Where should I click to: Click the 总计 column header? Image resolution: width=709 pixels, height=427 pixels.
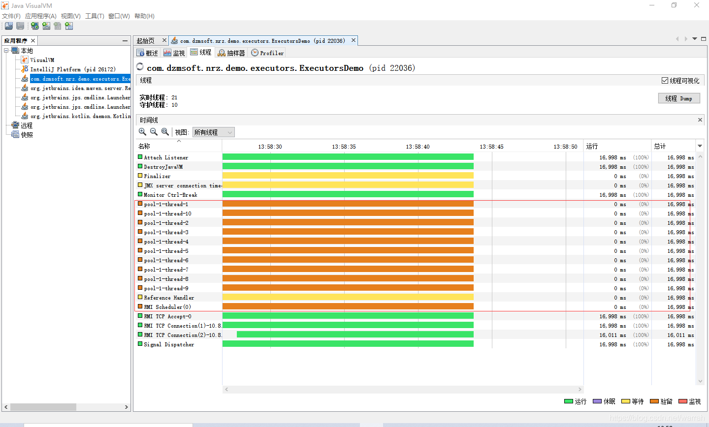pos(674,146)
